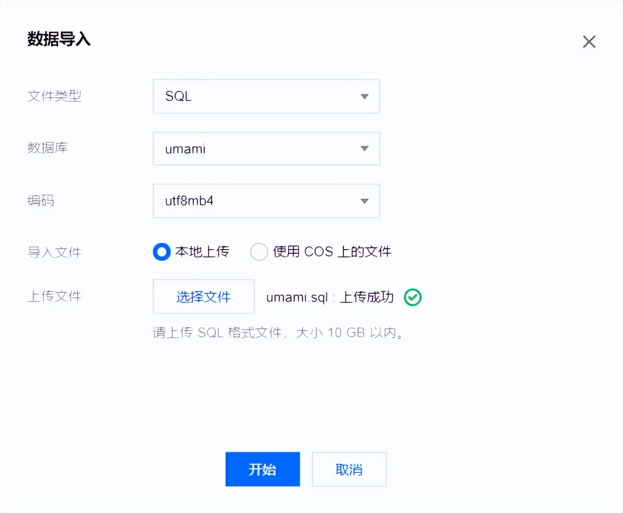Cancel the import with the 取消 button
The image size is (623, 513).
coord(349,469)
